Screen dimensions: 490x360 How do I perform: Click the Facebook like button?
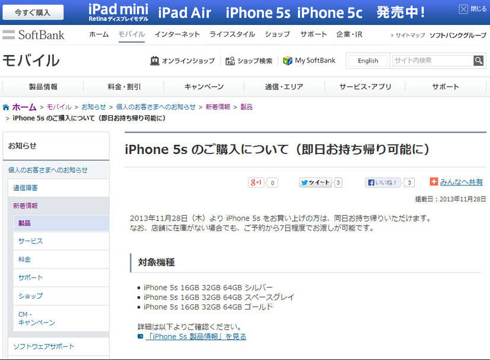pyautogui.click(x=383, y=182)
